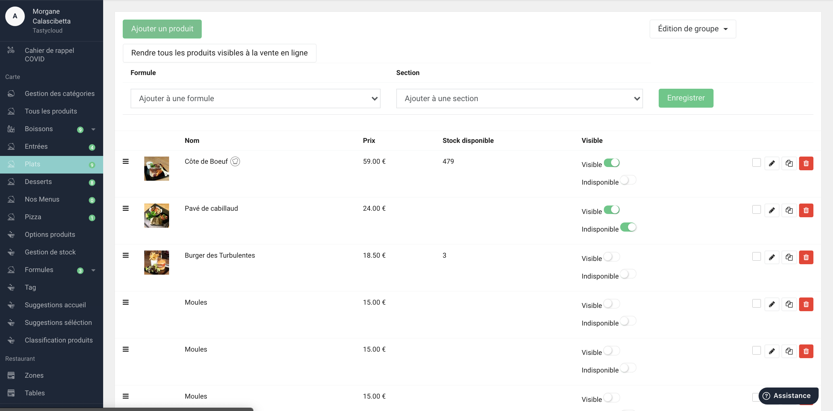Delete the Pavé de cabillaud product

tap(806, 210)
